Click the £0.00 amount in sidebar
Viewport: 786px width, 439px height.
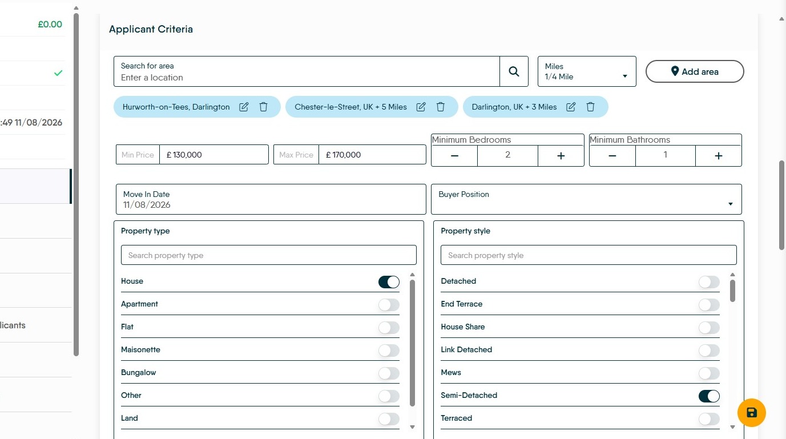point(50,25)
